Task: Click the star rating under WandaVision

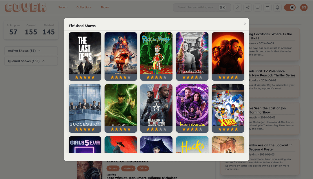Action: 192,77
